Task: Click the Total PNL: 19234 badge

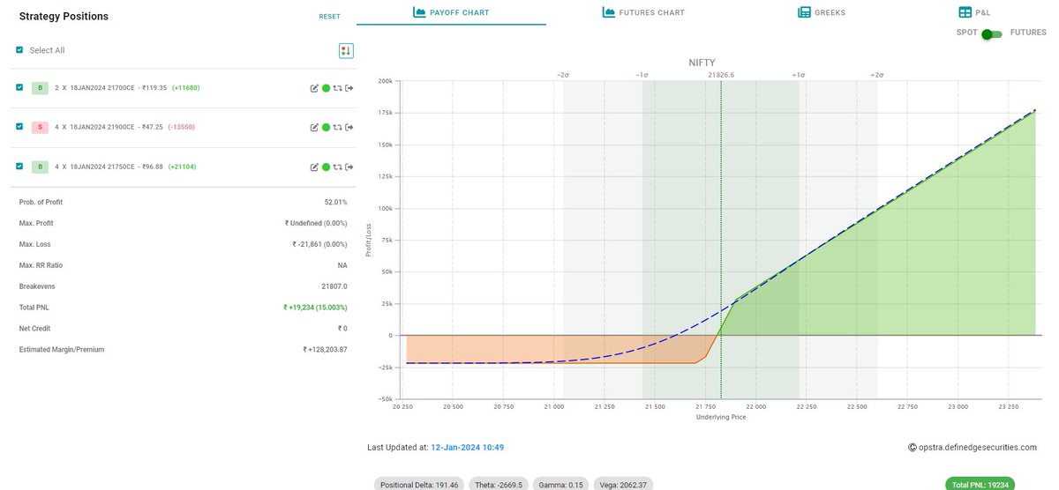Action: 980,484
